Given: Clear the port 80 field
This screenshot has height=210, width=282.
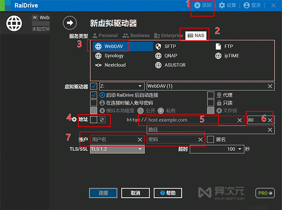Looking at the screenshot, I should click(x=270, y=120).
